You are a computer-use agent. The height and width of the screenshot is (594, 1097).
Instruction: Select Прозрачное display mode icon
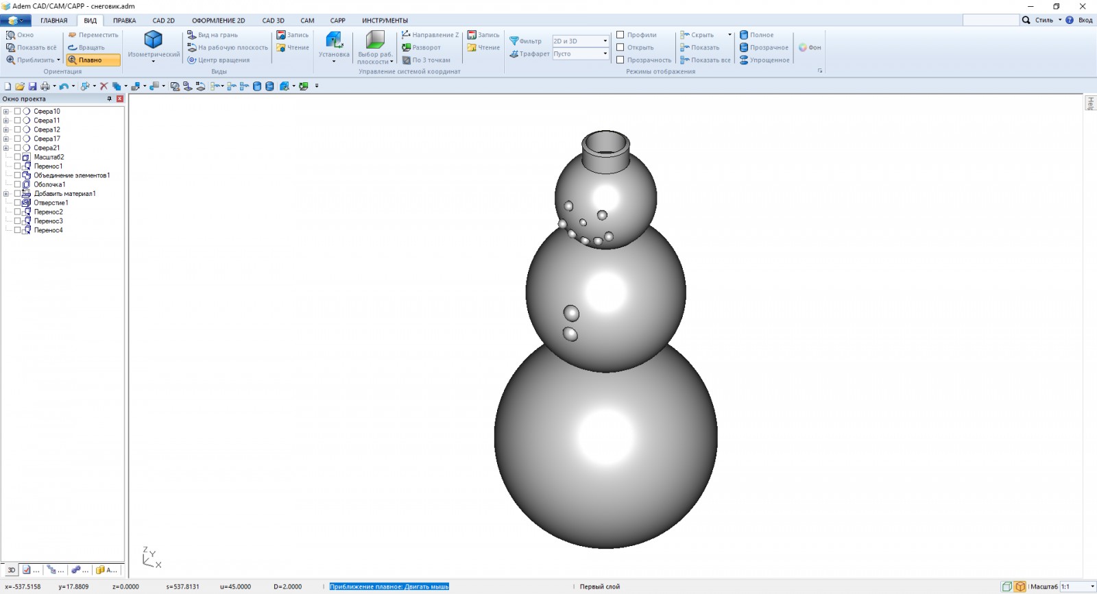(x=744, y=47)
